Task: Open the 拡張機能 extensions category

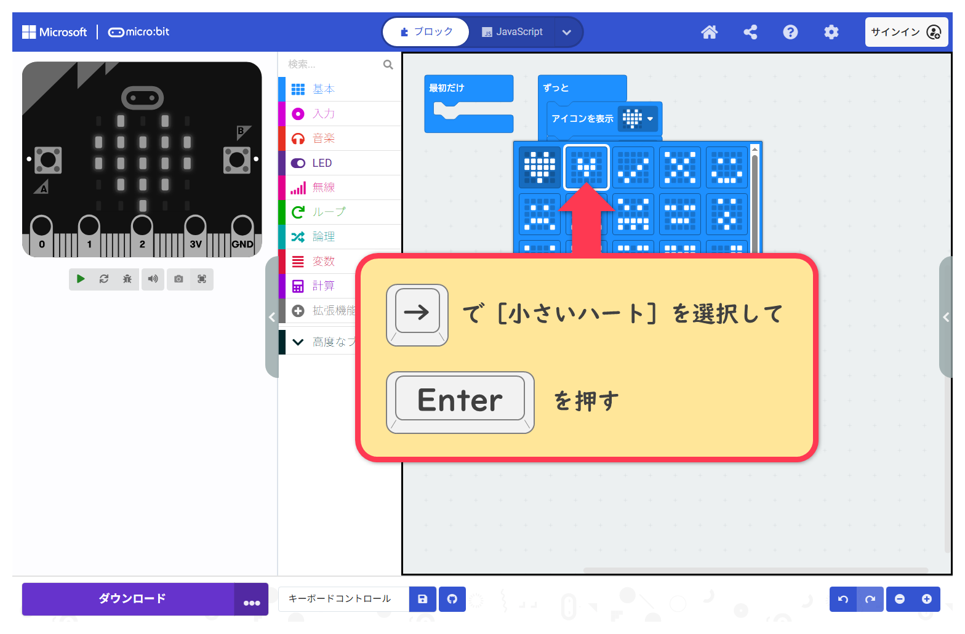Action: (317, 311)
